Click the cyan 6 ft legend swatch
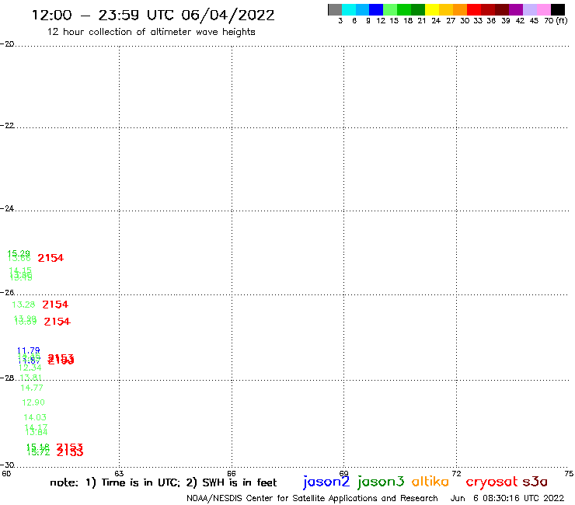 click(x=349, y=9)
